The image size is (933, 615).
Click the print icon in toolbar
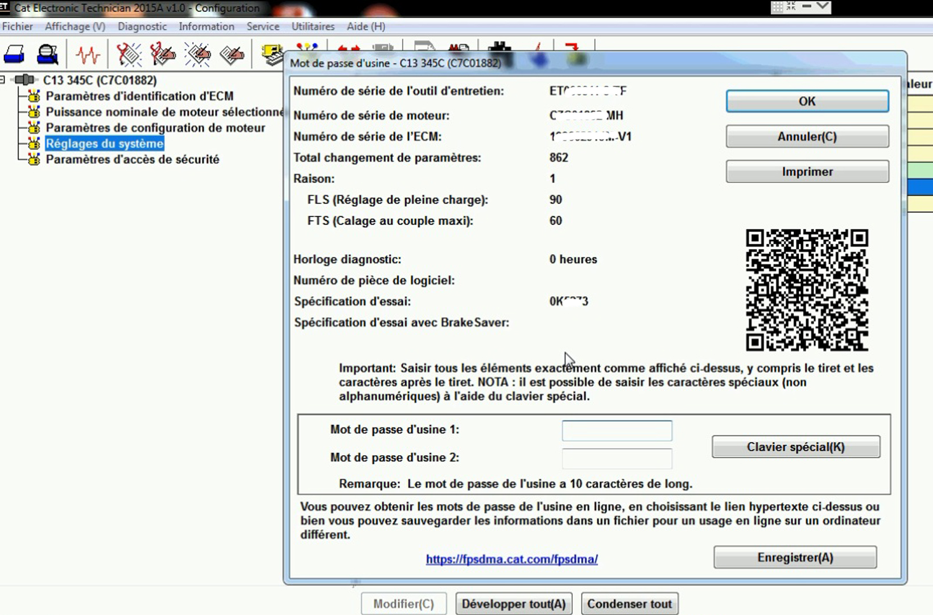[14, 55]
